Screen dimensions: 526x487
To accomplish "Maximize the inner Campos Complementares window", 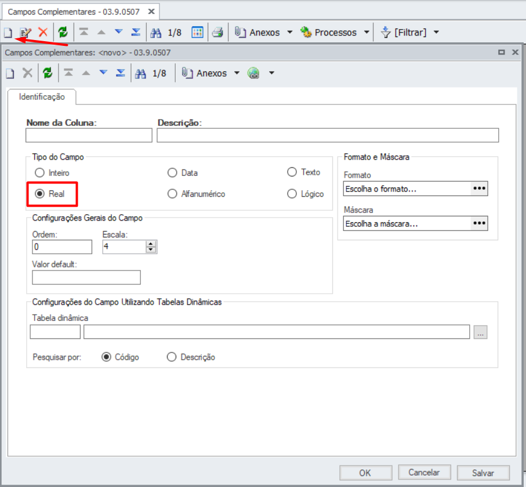I will pos(501,52).
